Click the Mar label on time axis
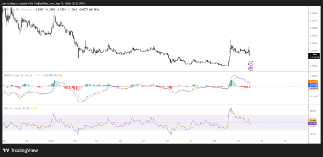 point(97,141)
